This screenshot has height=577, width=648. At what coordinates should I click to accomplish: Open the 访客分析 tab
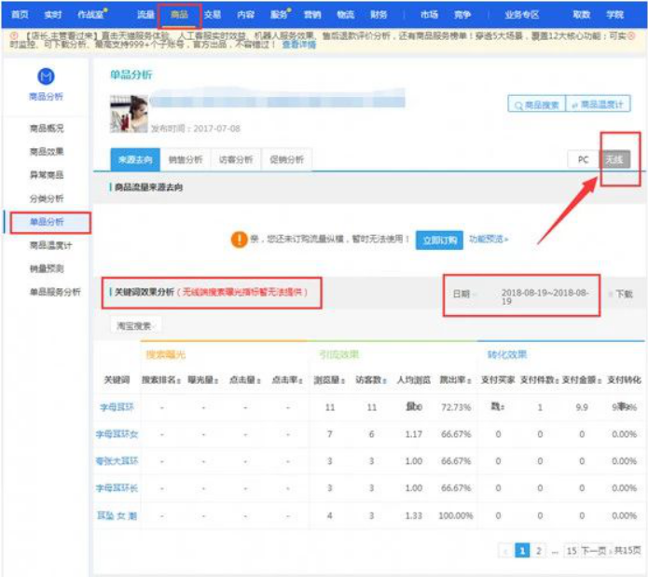pyautogui.click(x=235, y=159)
